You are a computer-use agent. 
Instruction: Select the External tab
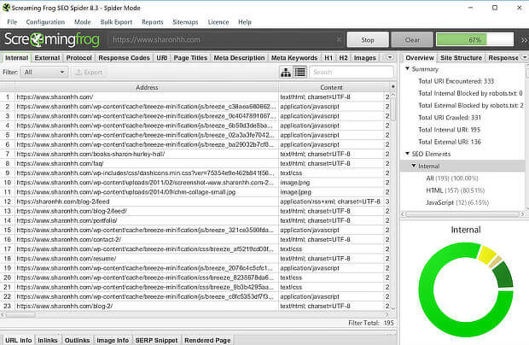pos(47,58)
